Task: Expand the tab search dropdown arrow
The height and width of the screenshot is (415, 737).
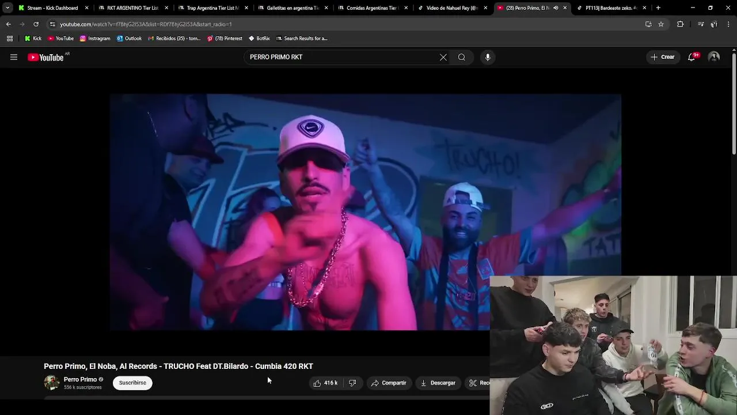Action: [x=7, y=8]
